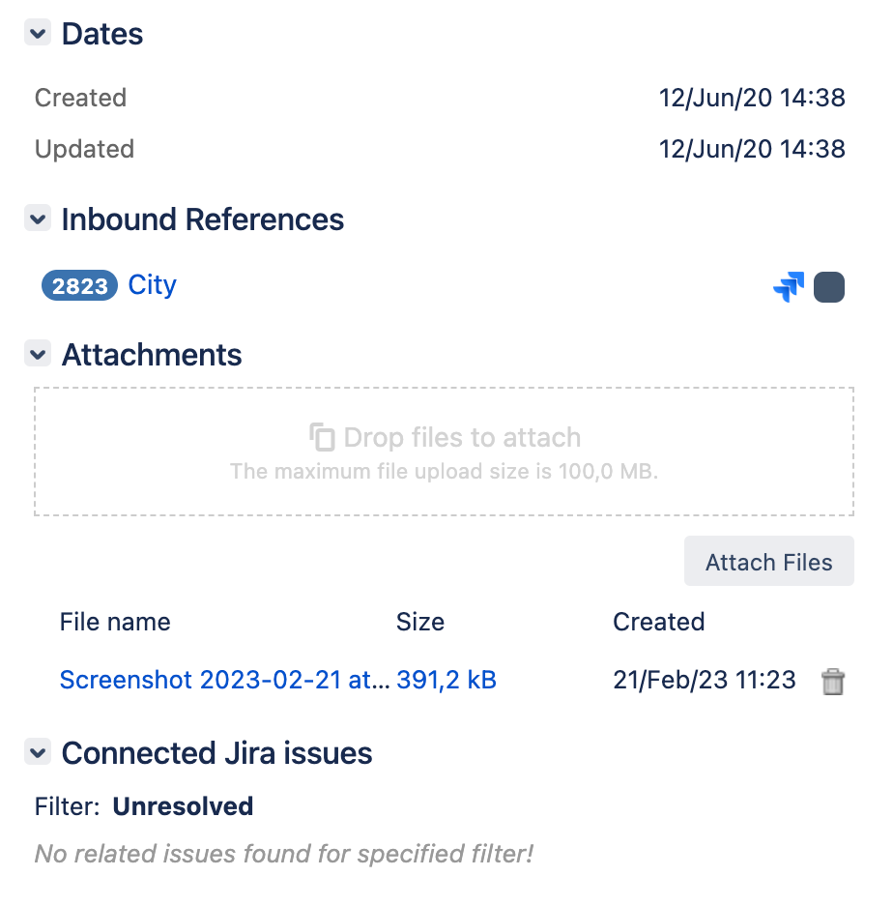Screen dimensions: 893x905
Task: Click the chevron icon beside Inbound References
Action: (x=37, y=218)
